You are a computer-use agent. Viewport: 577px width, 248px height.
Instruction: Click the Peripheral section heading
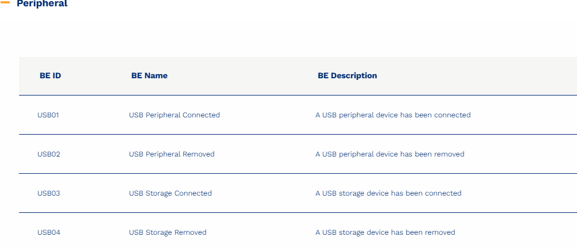42,3
